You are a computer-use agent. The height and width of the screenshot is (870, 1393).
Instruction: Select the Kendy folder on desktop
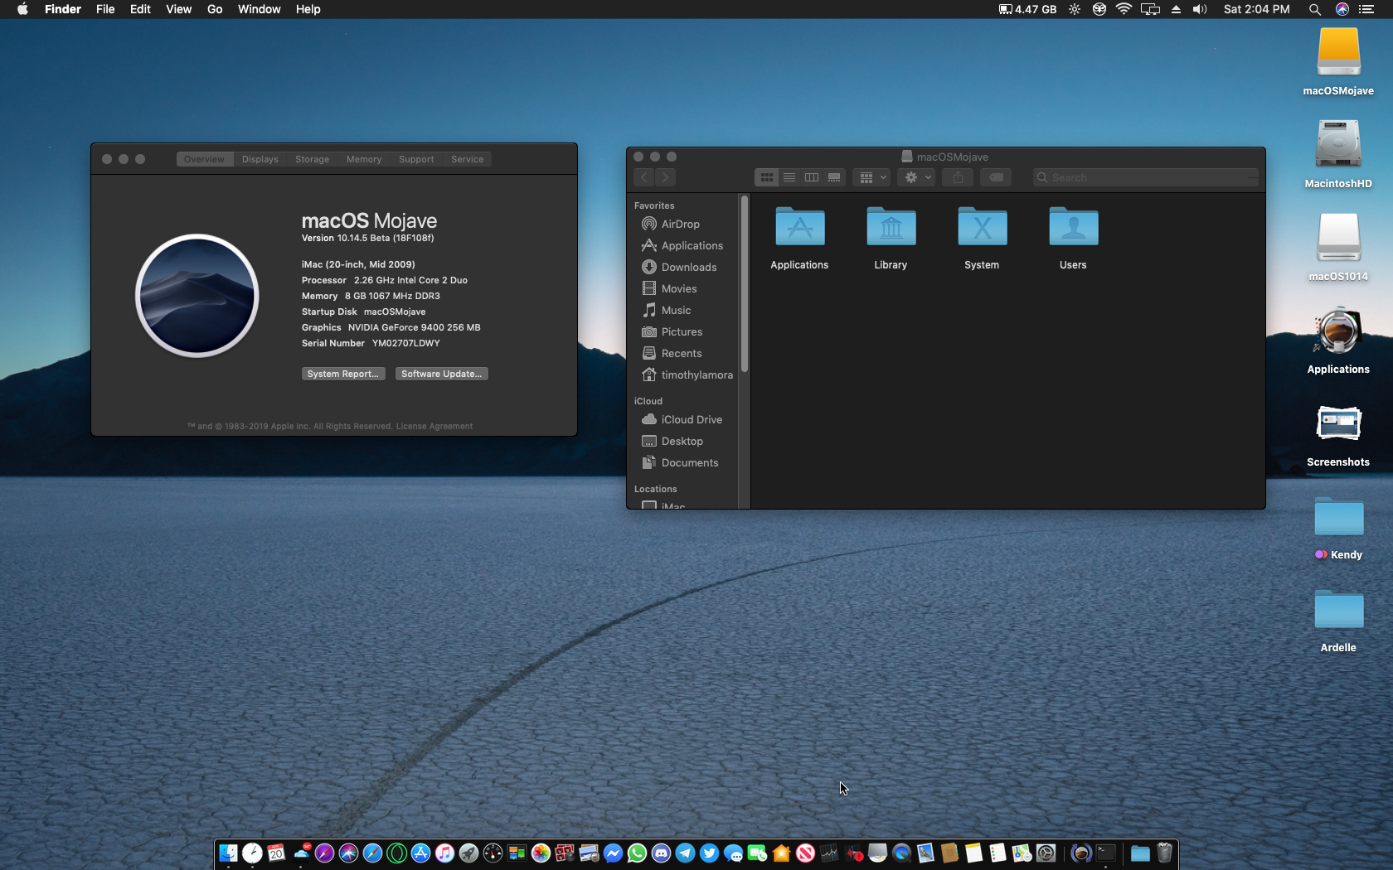(1338, 529)
